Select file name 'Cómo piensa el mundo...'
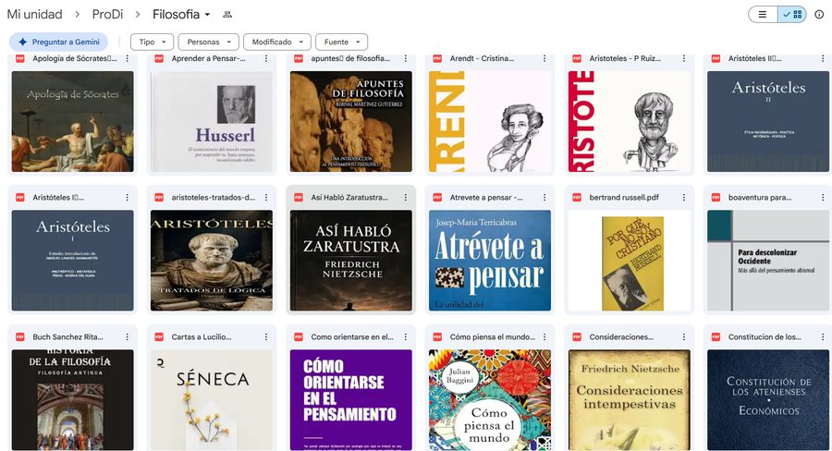 click(493, 337)
